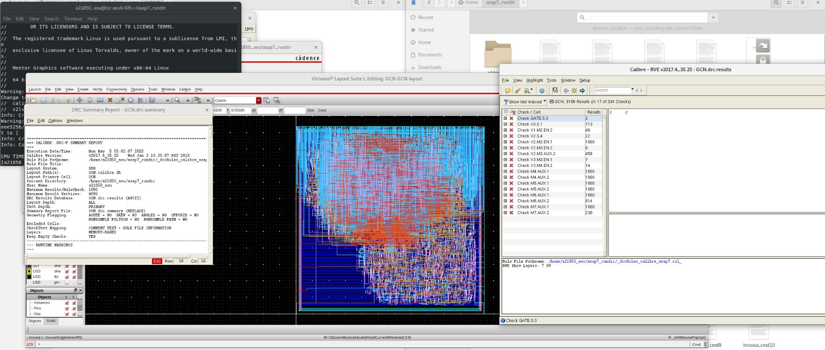
Task: Click the Delete X icon in Virtuoso toolbar
Action: 110,100
